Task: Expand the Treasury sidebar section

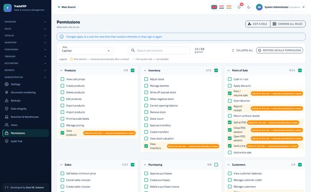Action: tap(25, 56)
